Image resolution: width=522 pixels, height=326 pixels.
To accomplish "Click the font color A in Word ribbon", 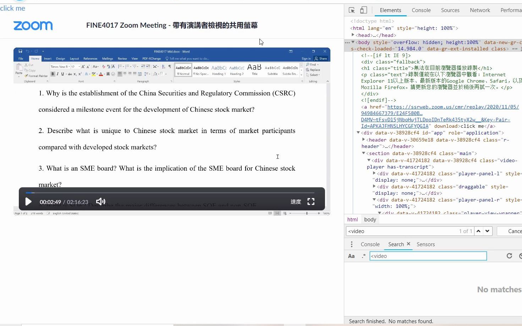I will pyautogui.click(x=101, y=74).
